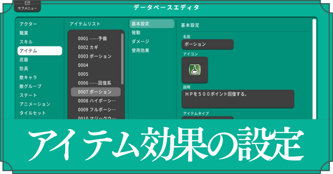Open the 防具 category

[24, 68]
